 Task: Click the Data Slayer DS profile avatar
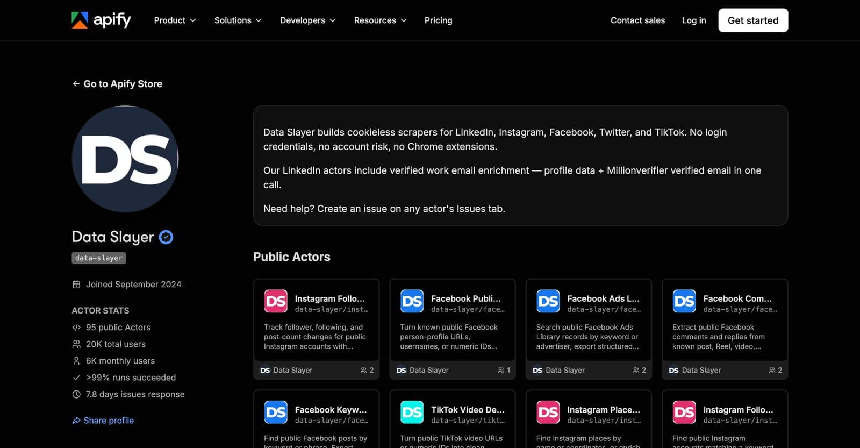(x=125, y=159)
